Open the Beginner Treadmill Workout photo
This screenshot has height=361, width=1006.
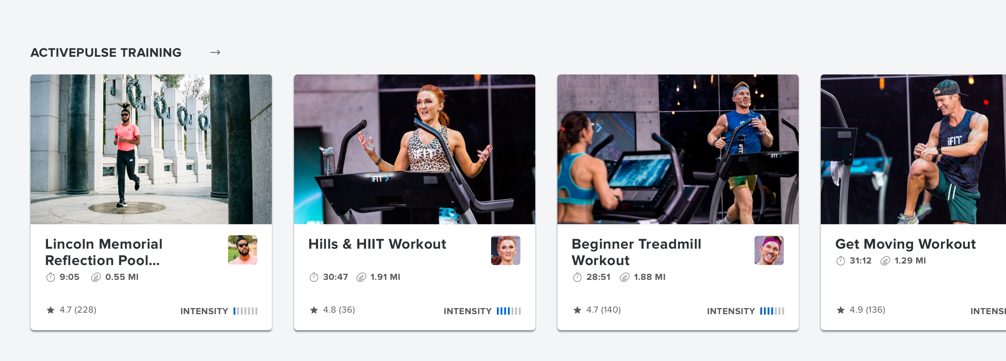[678, 149]
